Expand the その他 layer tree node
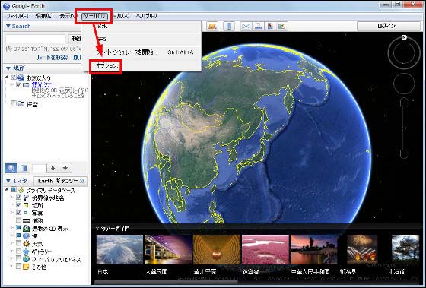426x288 pixels. 11,266
